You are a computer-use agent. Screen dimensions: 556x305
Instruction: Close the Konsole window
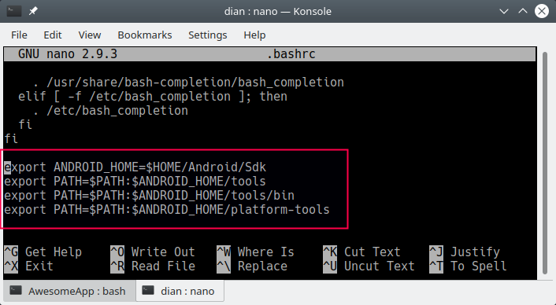click(542, 11)
